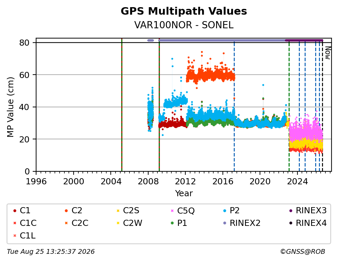Click the 60 y-axis tick label
This screenshot has height=262, width=338.
24,75
